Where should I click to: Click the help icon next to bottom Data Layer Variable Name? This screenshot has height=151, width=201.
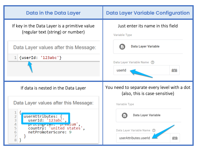(x=154, y=130)
